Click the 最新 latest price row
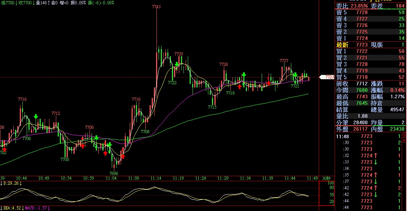Image resolution: width=407 pixels, height=211 pixels. tap(370, 45)
